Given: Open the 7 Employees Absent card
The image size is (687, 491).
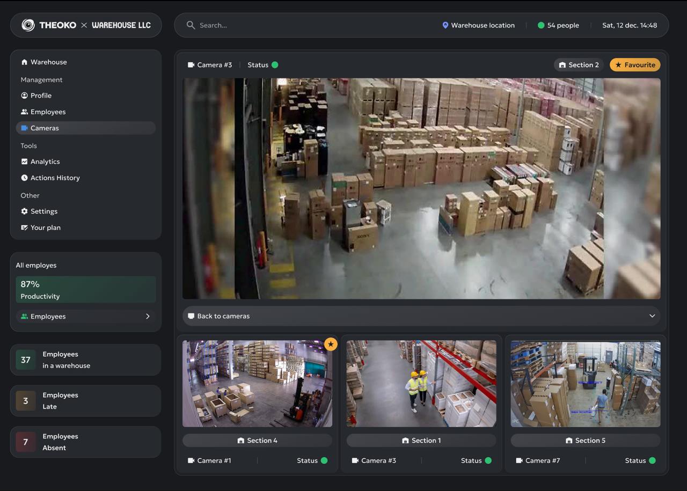Looking at the screenshot, I should [86, 442].
